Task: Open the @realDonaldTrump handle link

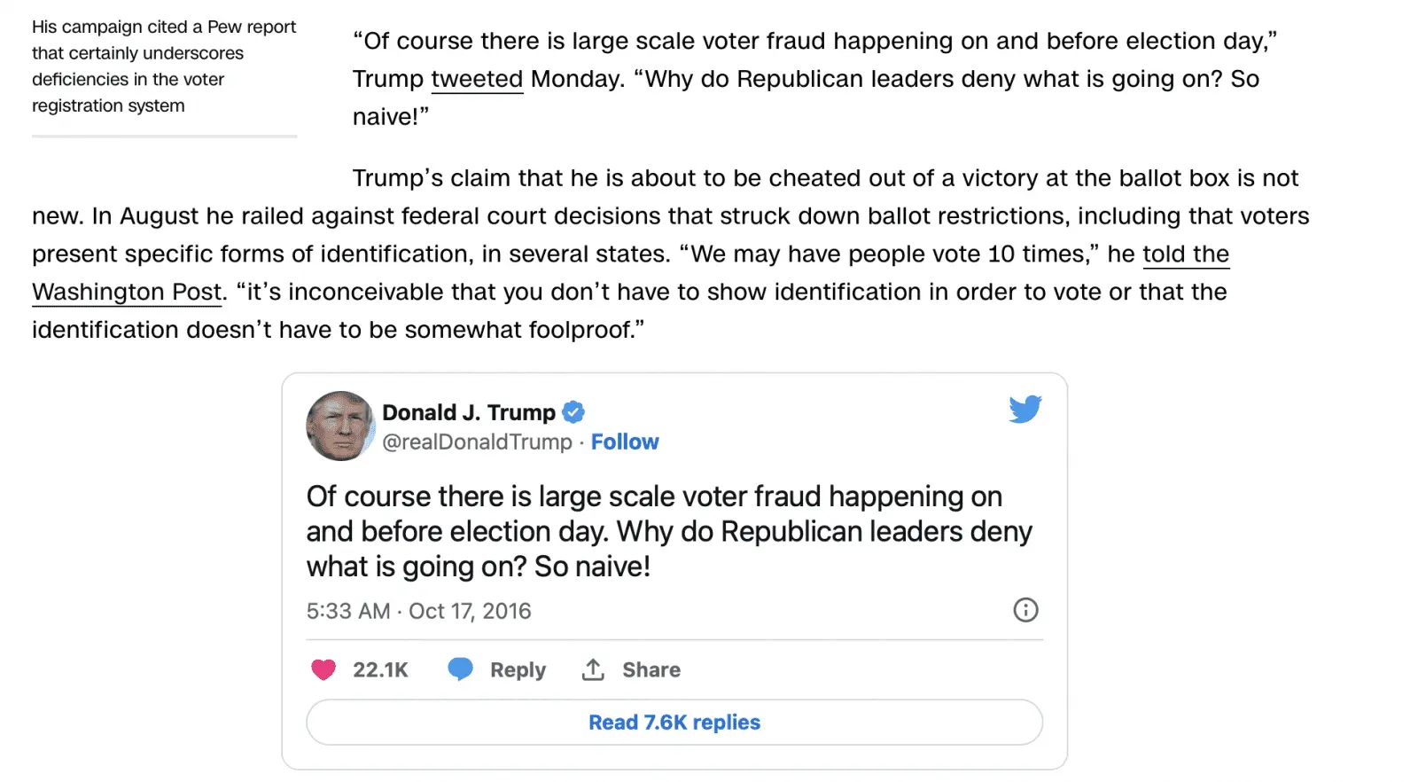Action: [477, 442]
